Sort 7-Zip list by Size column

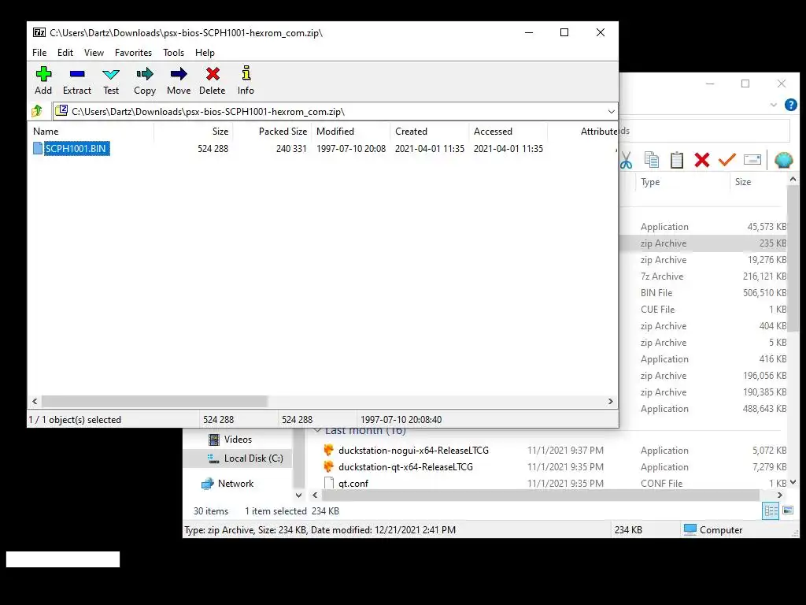click(x=194, y=132)
